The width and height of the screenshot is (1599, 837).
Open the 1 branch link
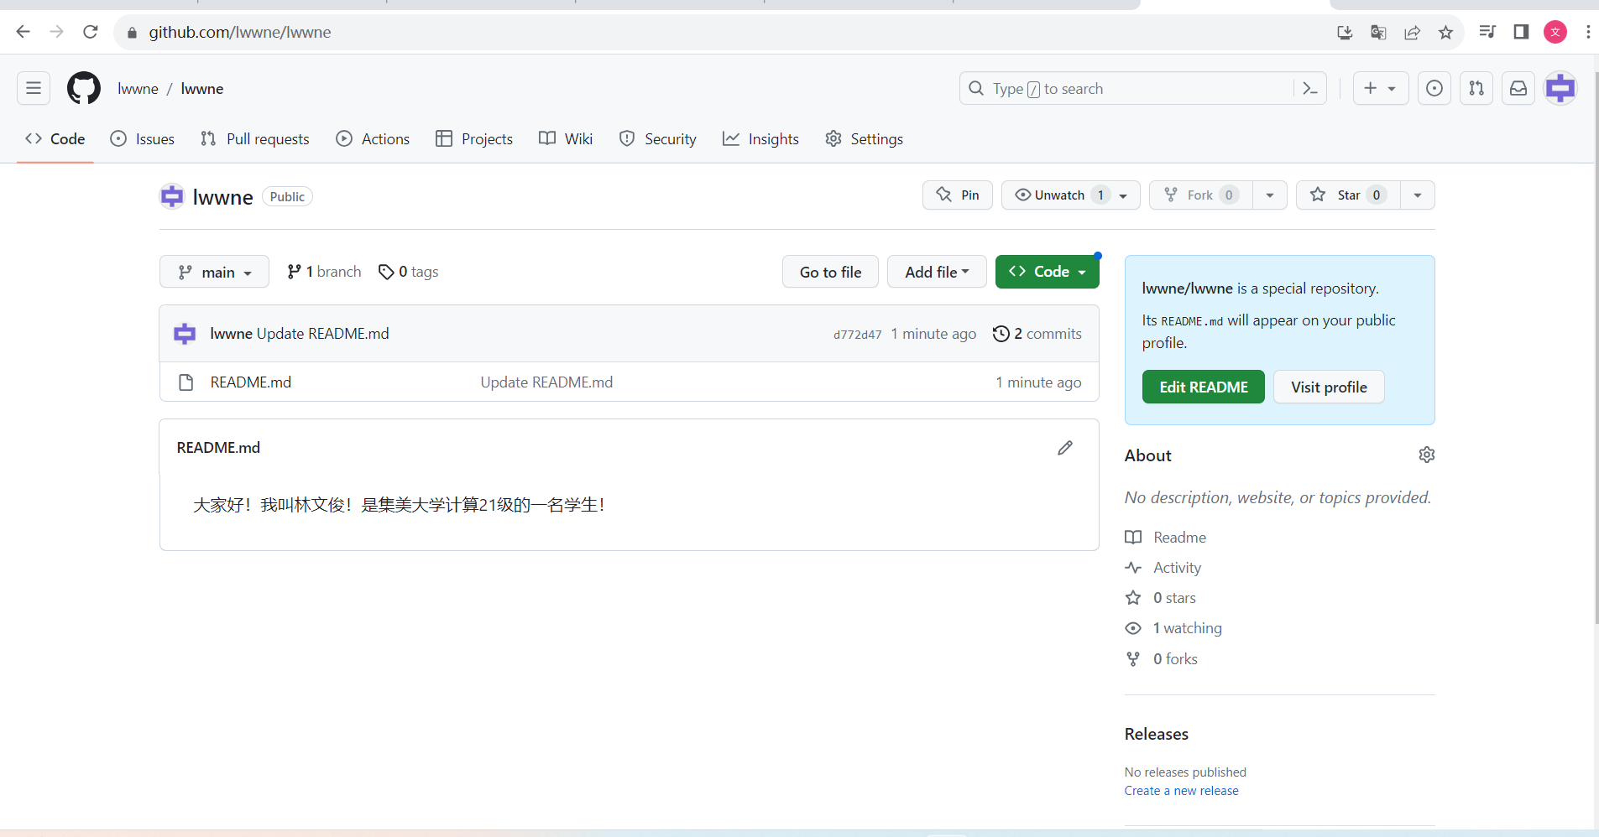click(x=324, y=272)
